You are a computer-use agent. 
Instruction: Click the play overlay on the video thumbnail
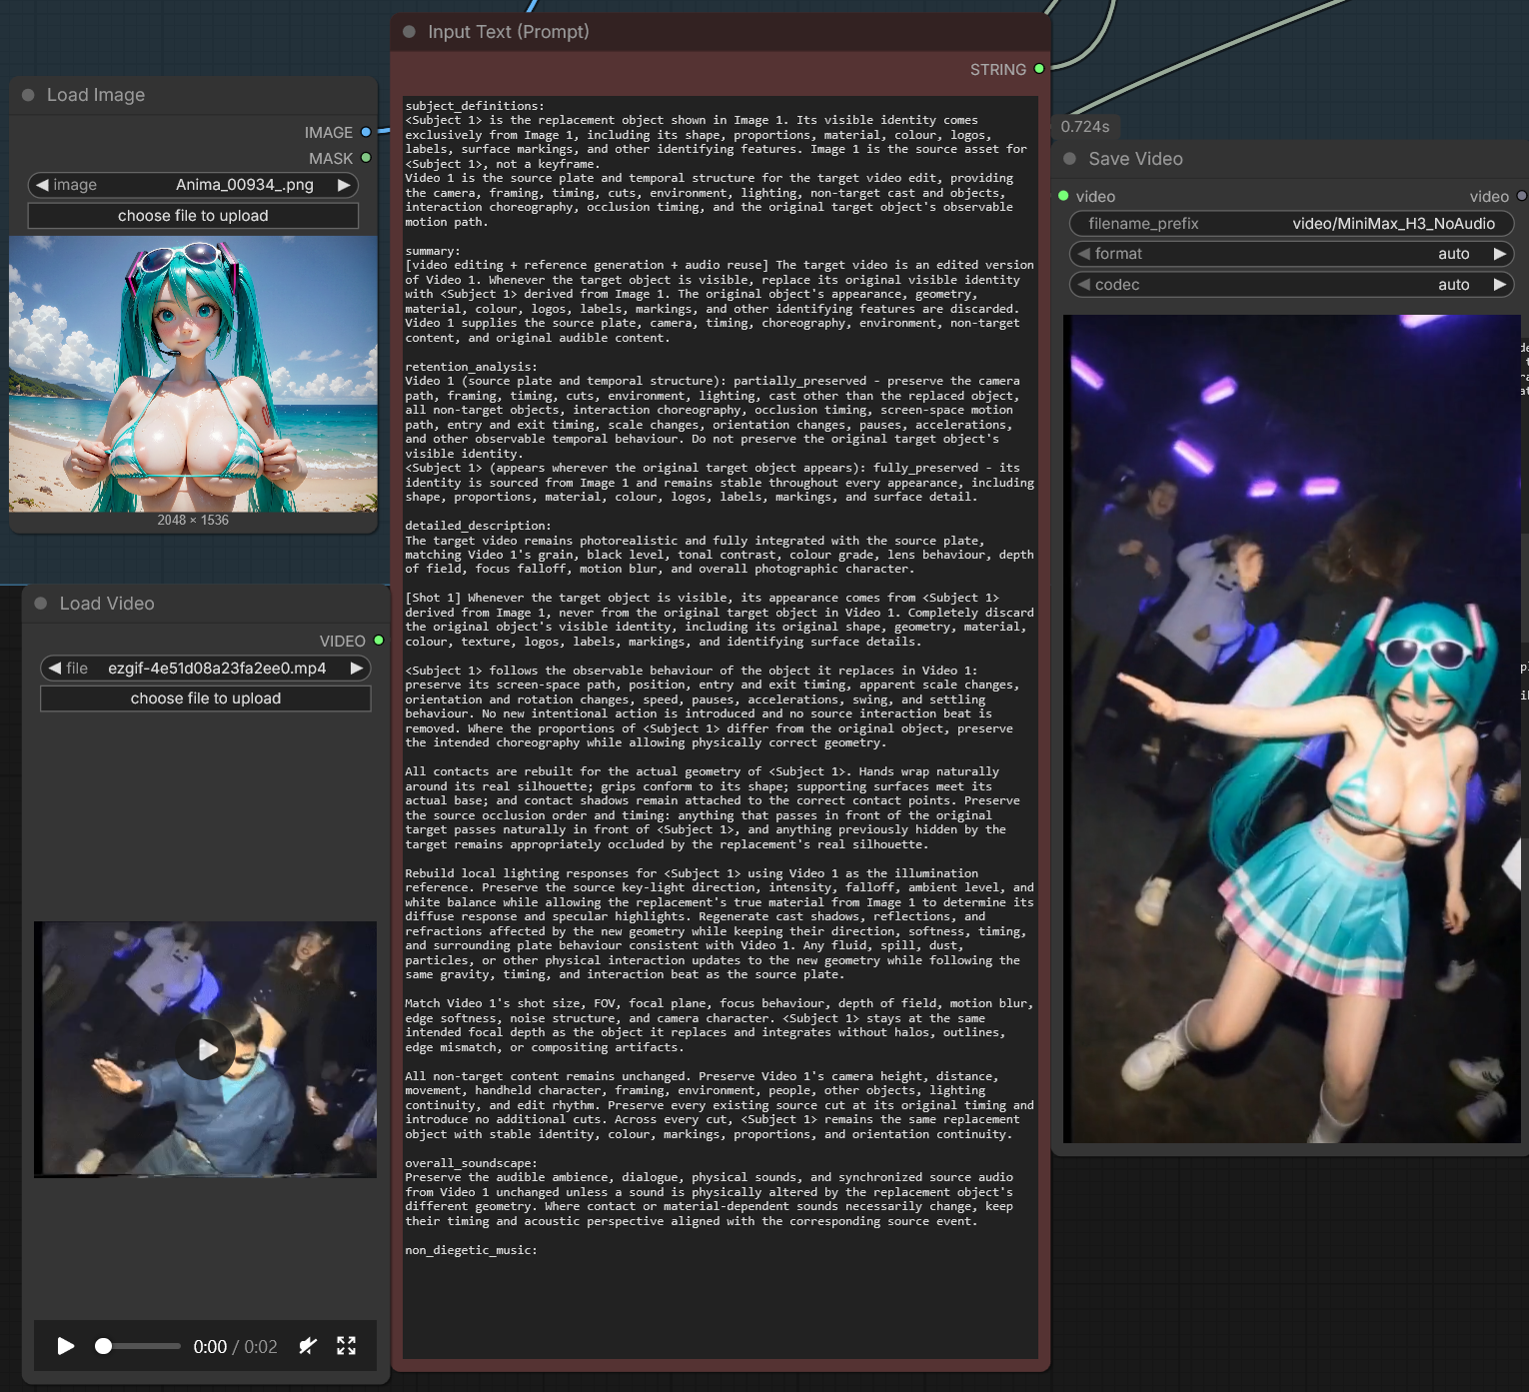pyautogui.click(x=208, y=1049)
